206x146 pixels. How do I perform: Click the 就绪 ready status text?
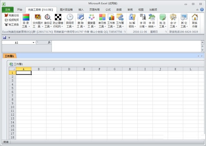point(6,142)
